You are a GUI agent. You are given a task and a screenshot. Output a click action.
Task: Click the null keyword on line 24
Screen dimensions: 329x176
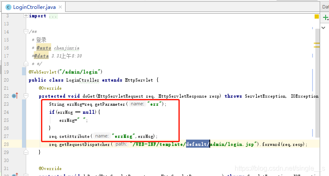click(88, 112)
